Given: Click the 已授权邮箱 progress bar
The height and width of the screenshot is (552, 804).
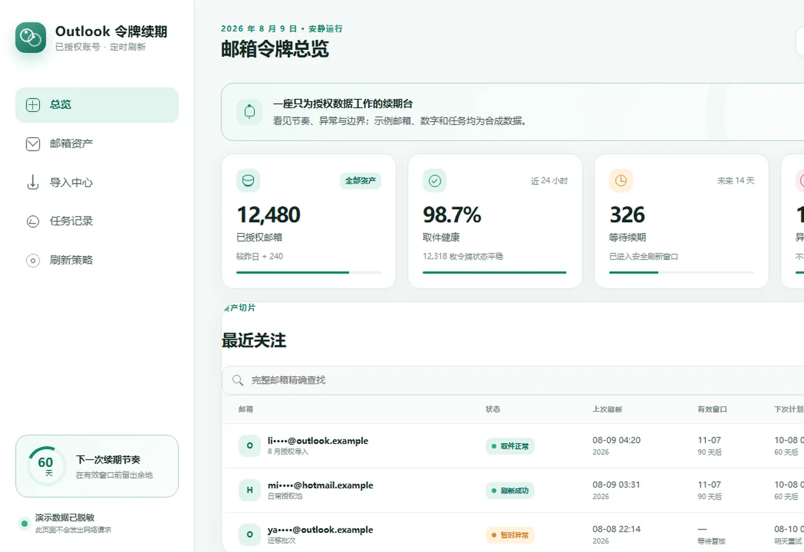Looking at the screenshot, I should (x=308, y=272).
